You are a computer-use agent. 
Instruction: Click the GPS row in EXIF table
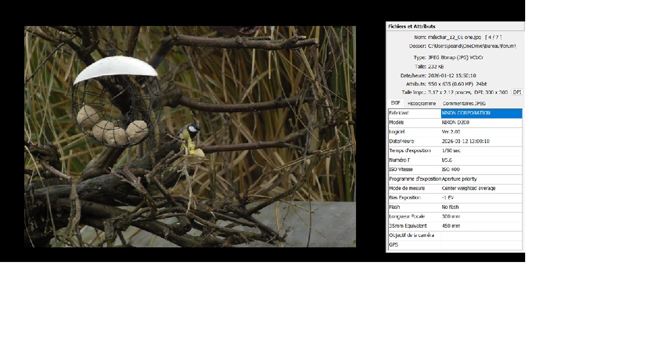[x=454, y=245]
